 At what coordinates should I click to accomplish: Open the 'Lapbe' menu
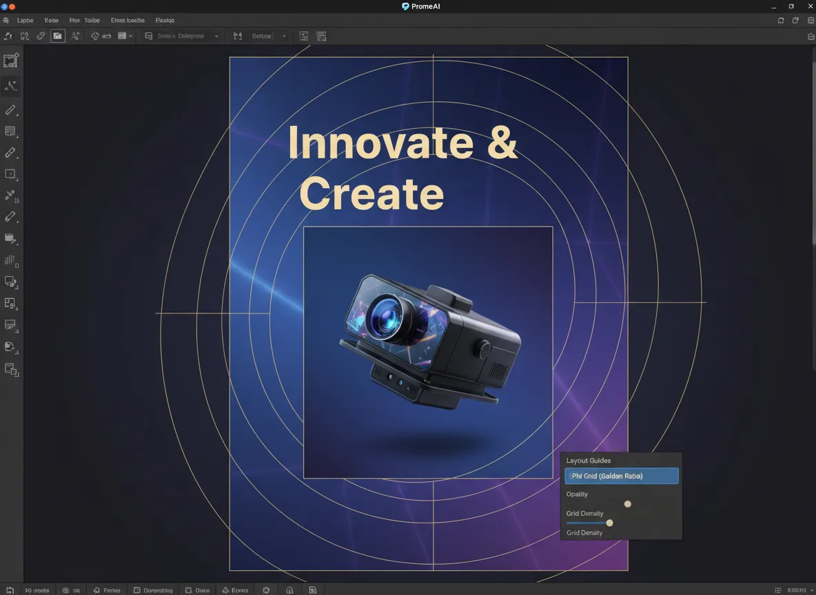click(25, 21)
